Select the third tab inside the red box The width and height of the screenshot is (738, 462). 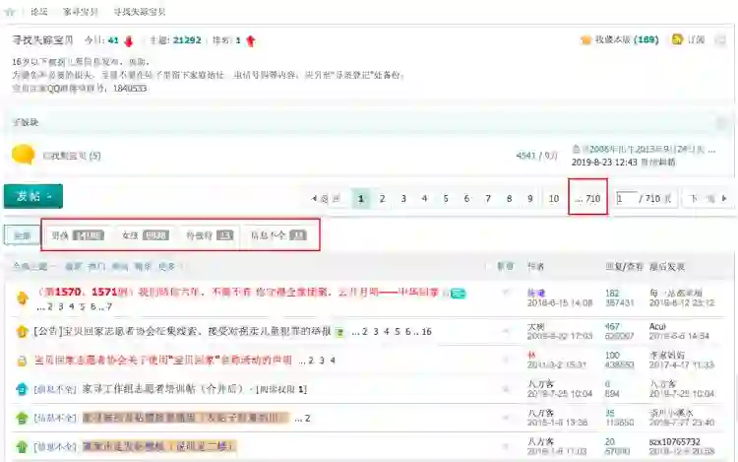pos(210,235)
